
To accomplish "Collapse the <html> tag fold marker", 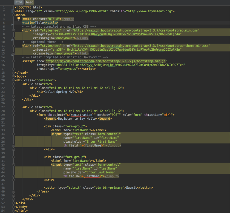I will point(13,11).
